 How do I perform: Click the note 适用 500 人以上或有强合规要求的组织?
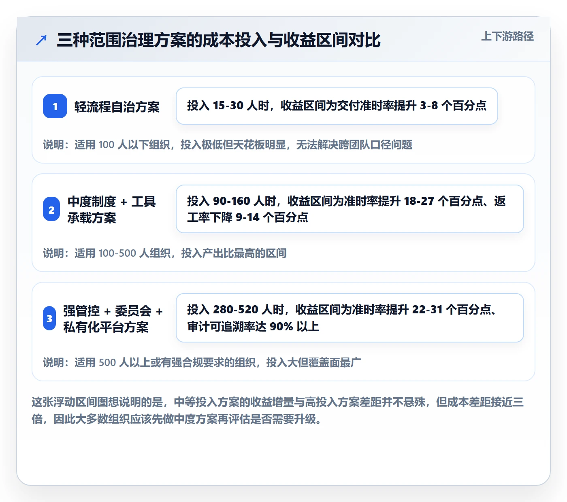coord(202,362)
